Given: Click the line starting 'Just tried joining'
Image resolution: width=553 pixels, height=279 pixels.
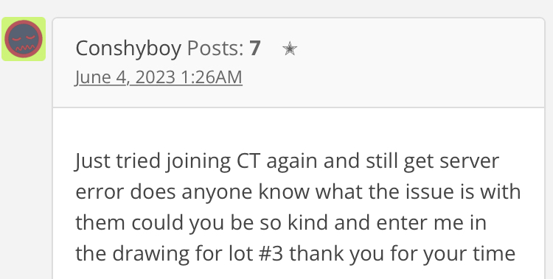Looking at the screenshot, I should pyautogui.click(x=287, y=161).
